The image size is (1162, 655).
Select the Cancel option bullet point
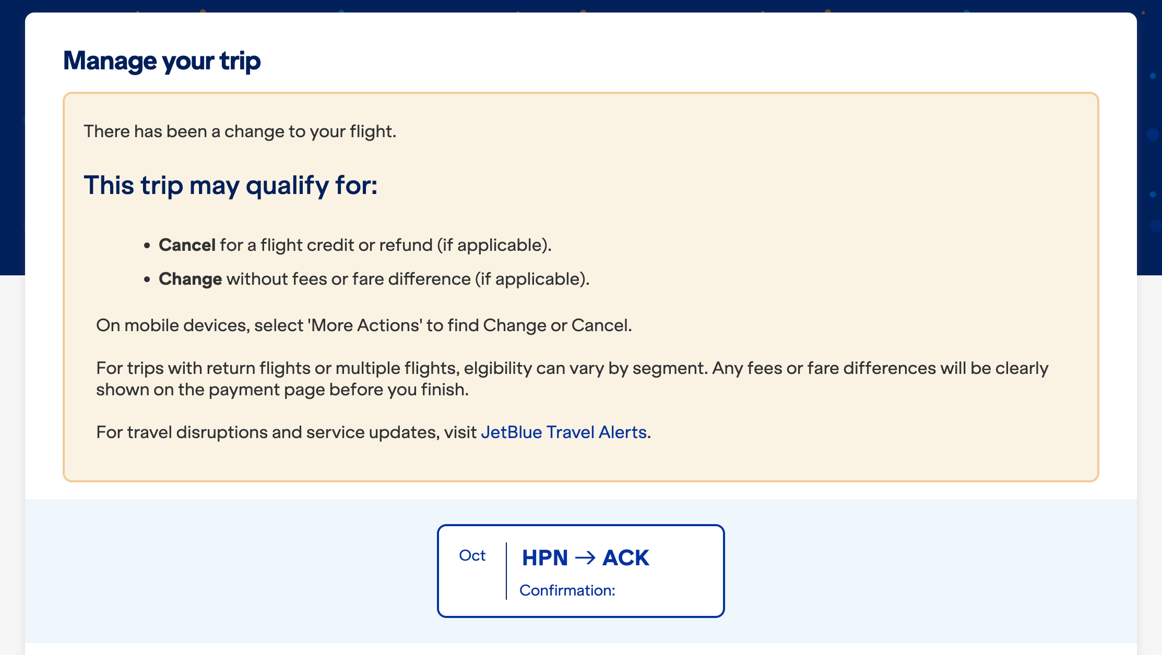coord(147,244)
